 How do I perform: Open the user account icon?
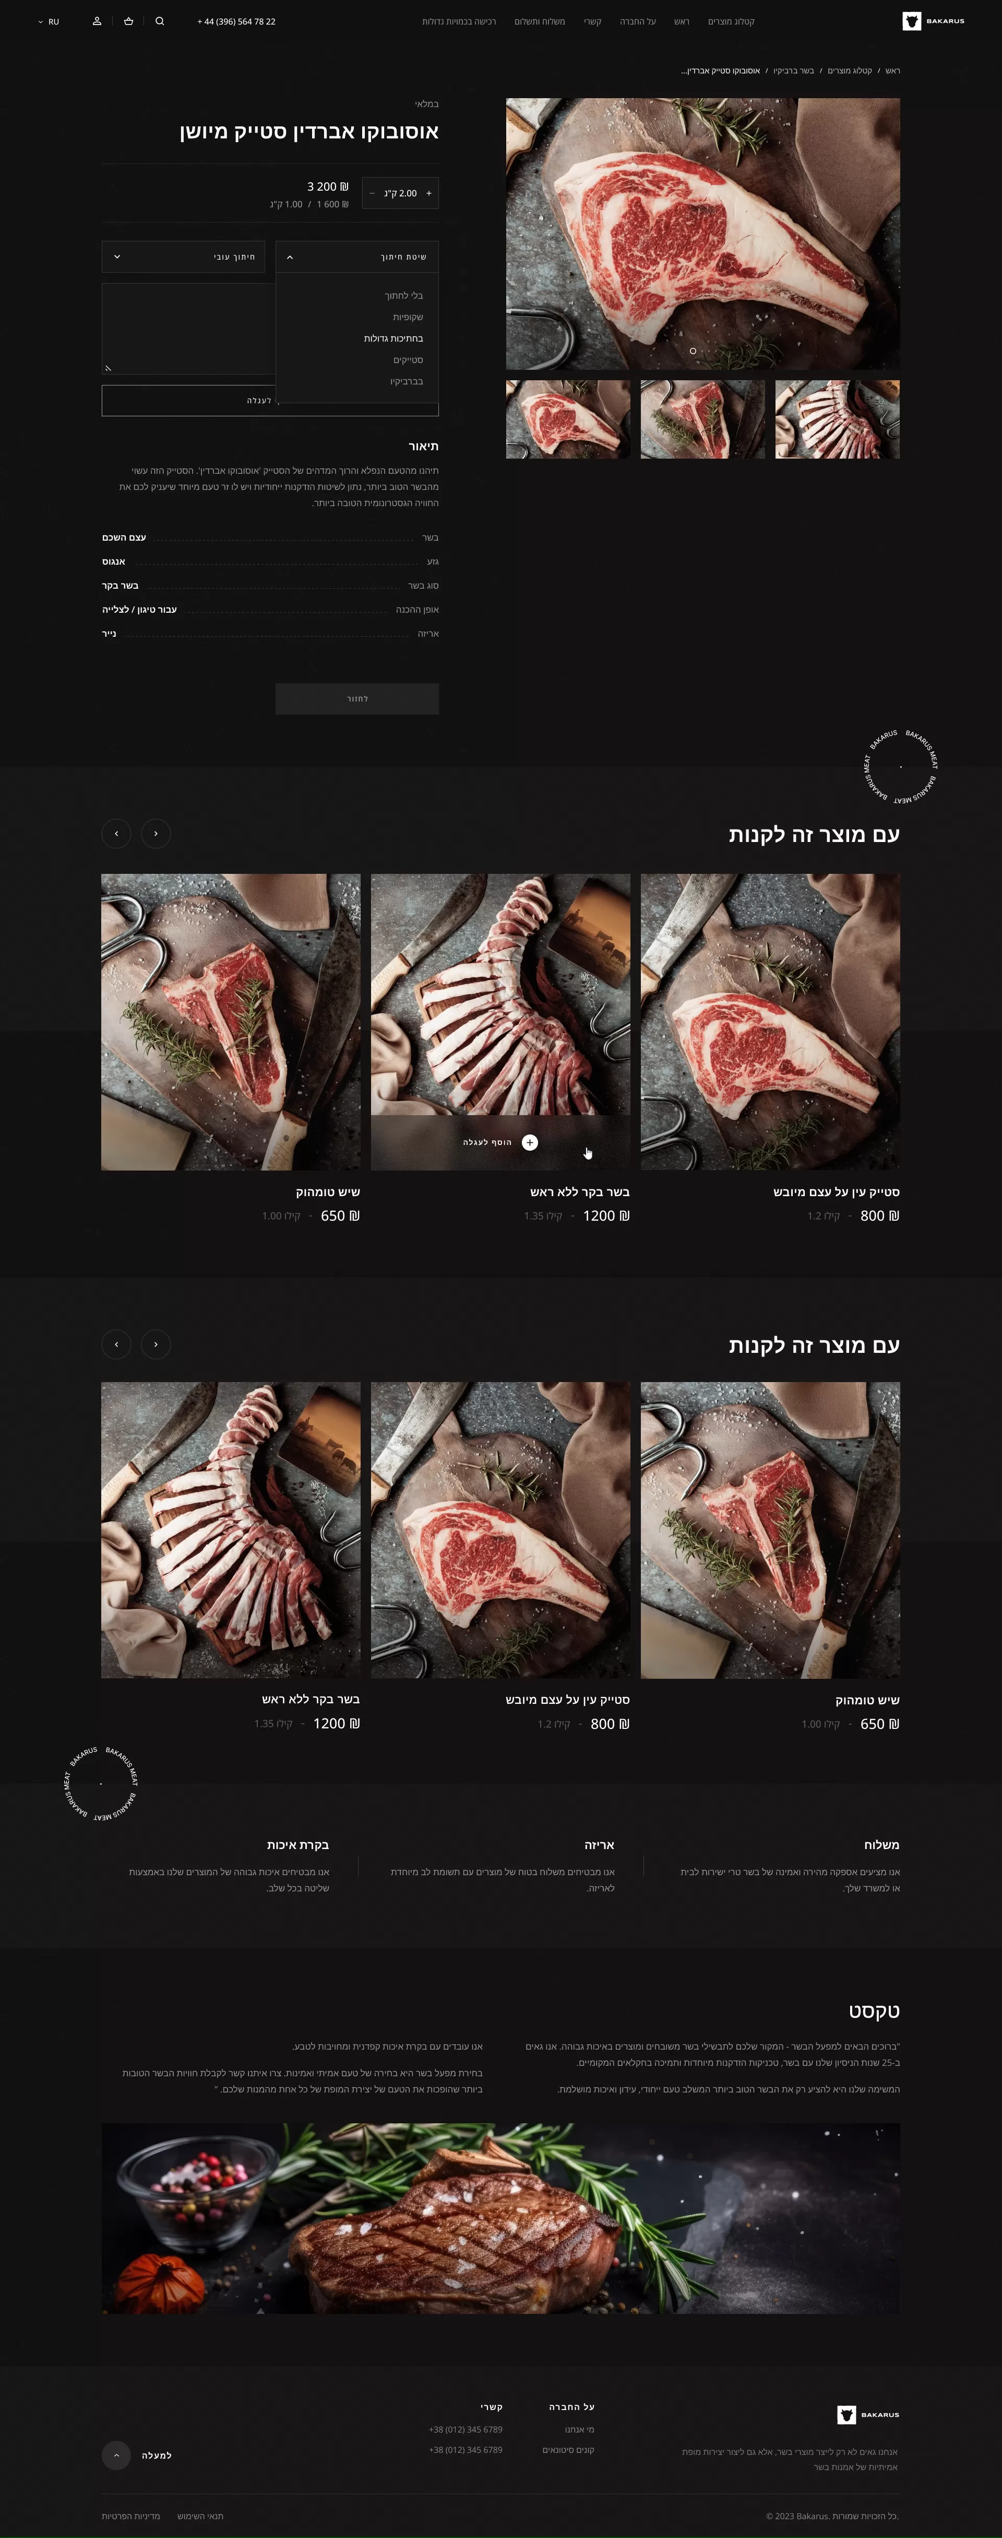[97, 21]
